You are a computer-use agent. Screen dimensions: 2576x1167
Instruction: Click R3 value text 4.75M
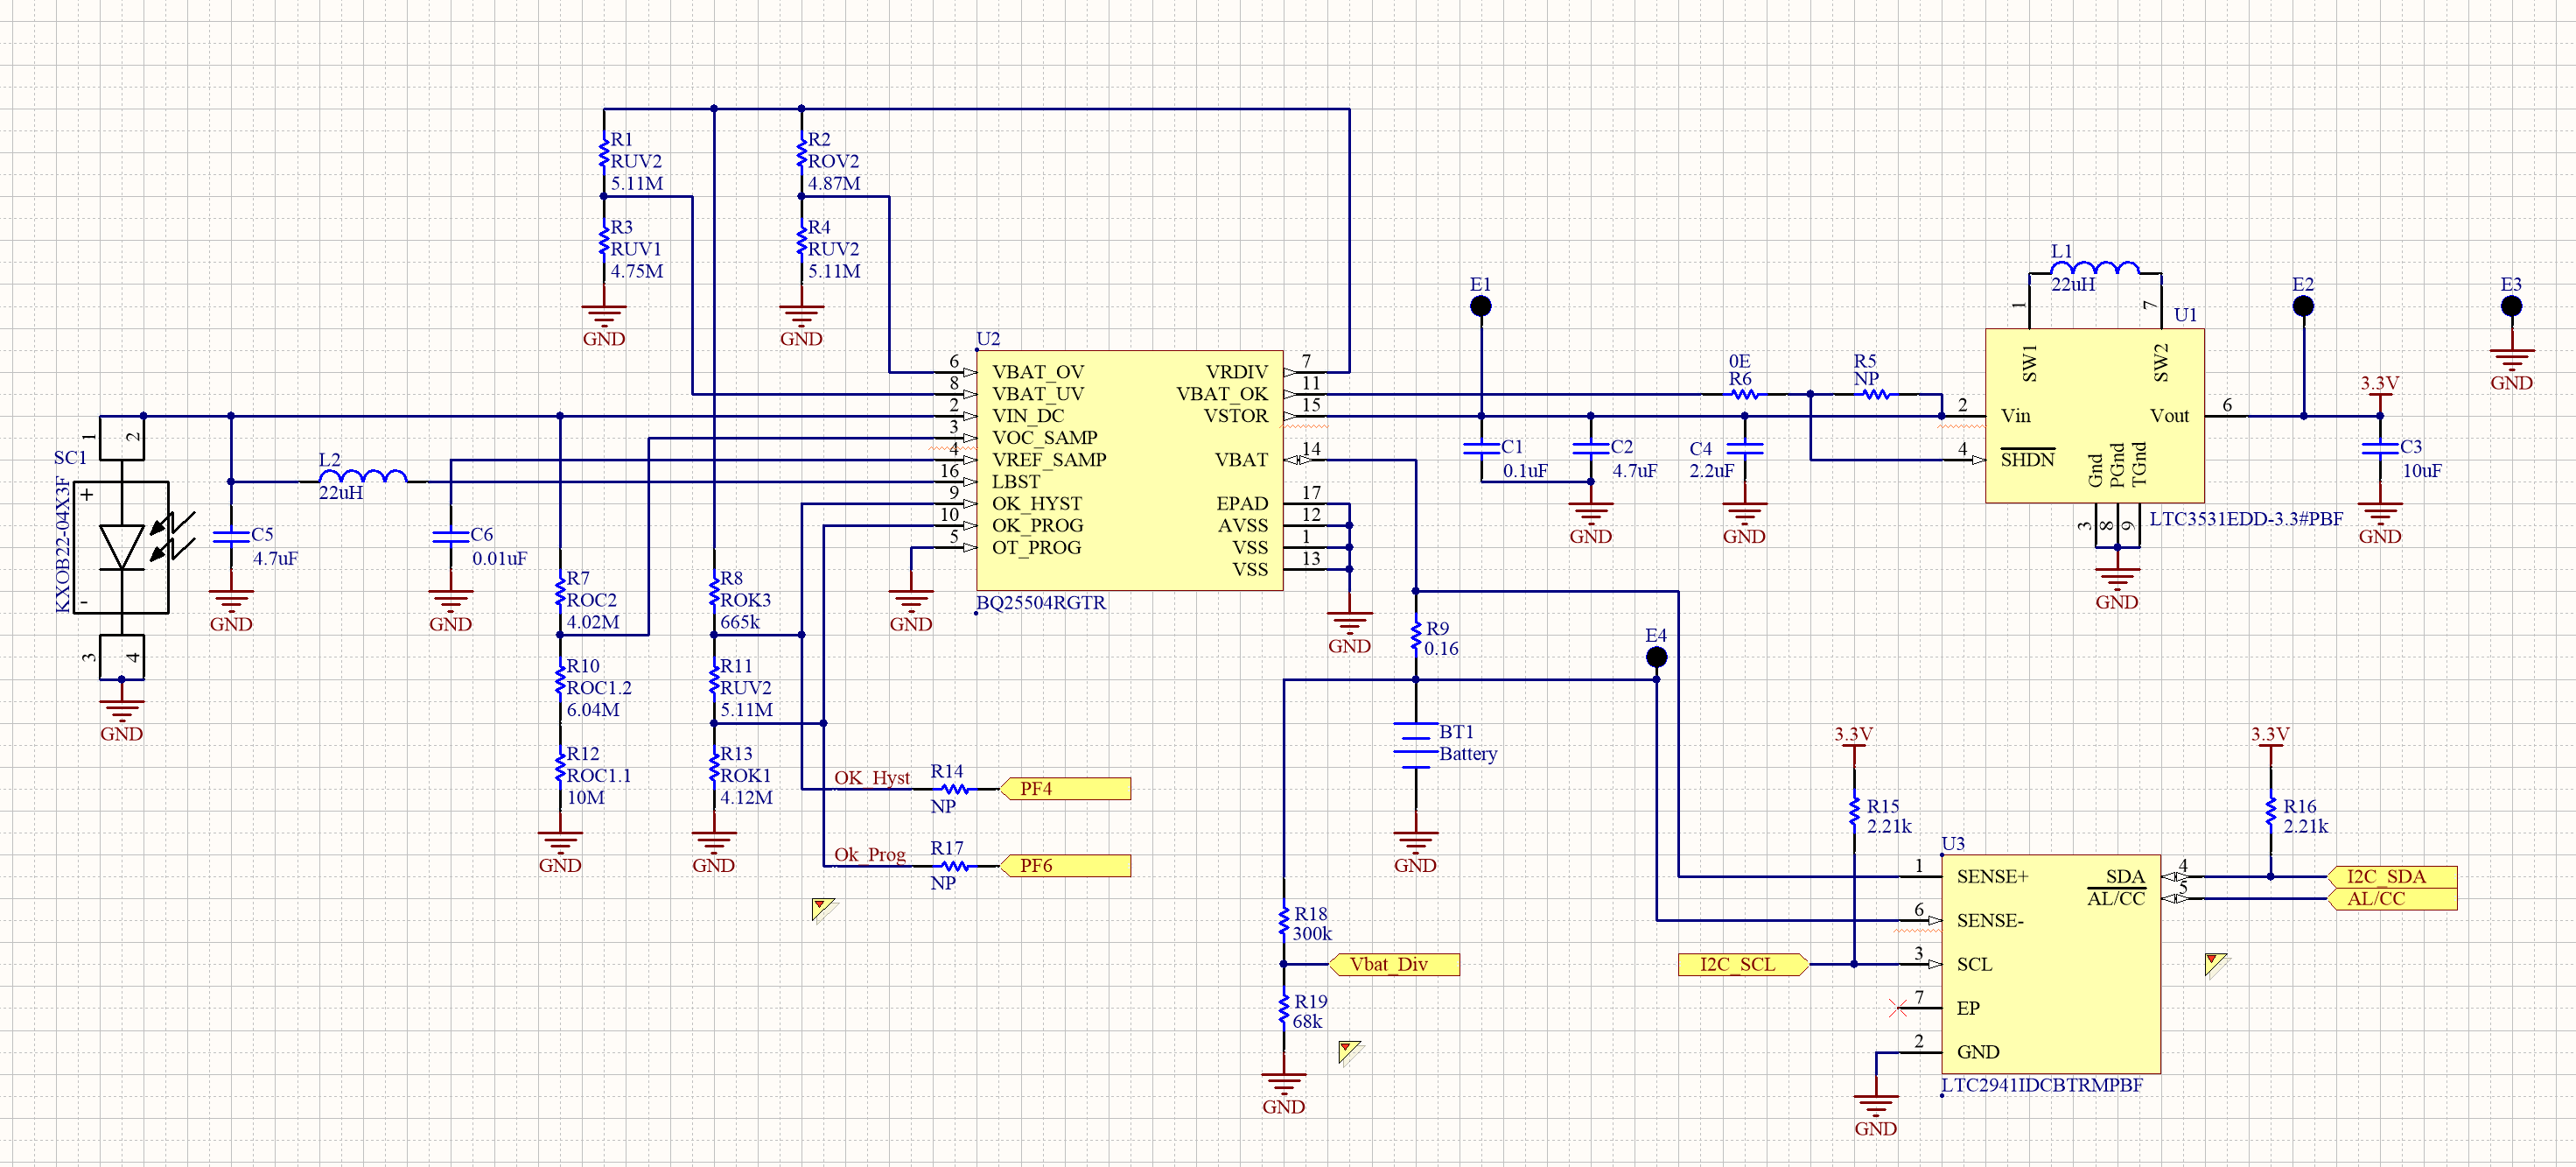[637, 272]
